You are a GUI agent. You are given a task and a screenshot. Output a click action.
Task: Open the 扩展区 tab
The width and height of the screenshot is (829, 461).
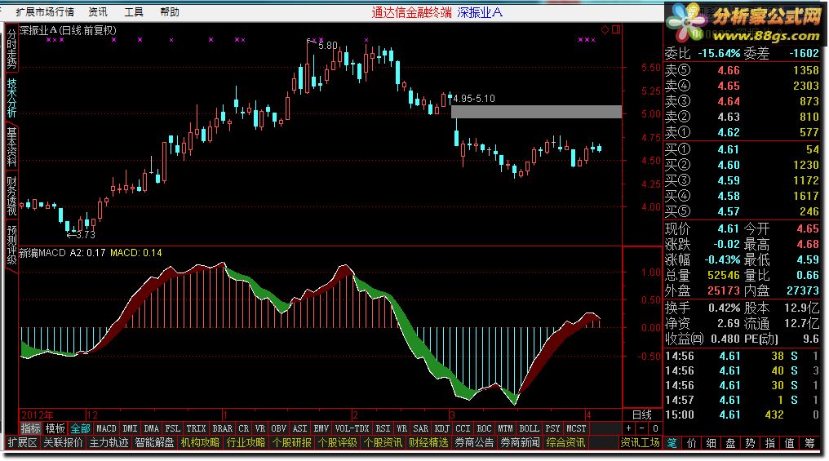[22, 442]
